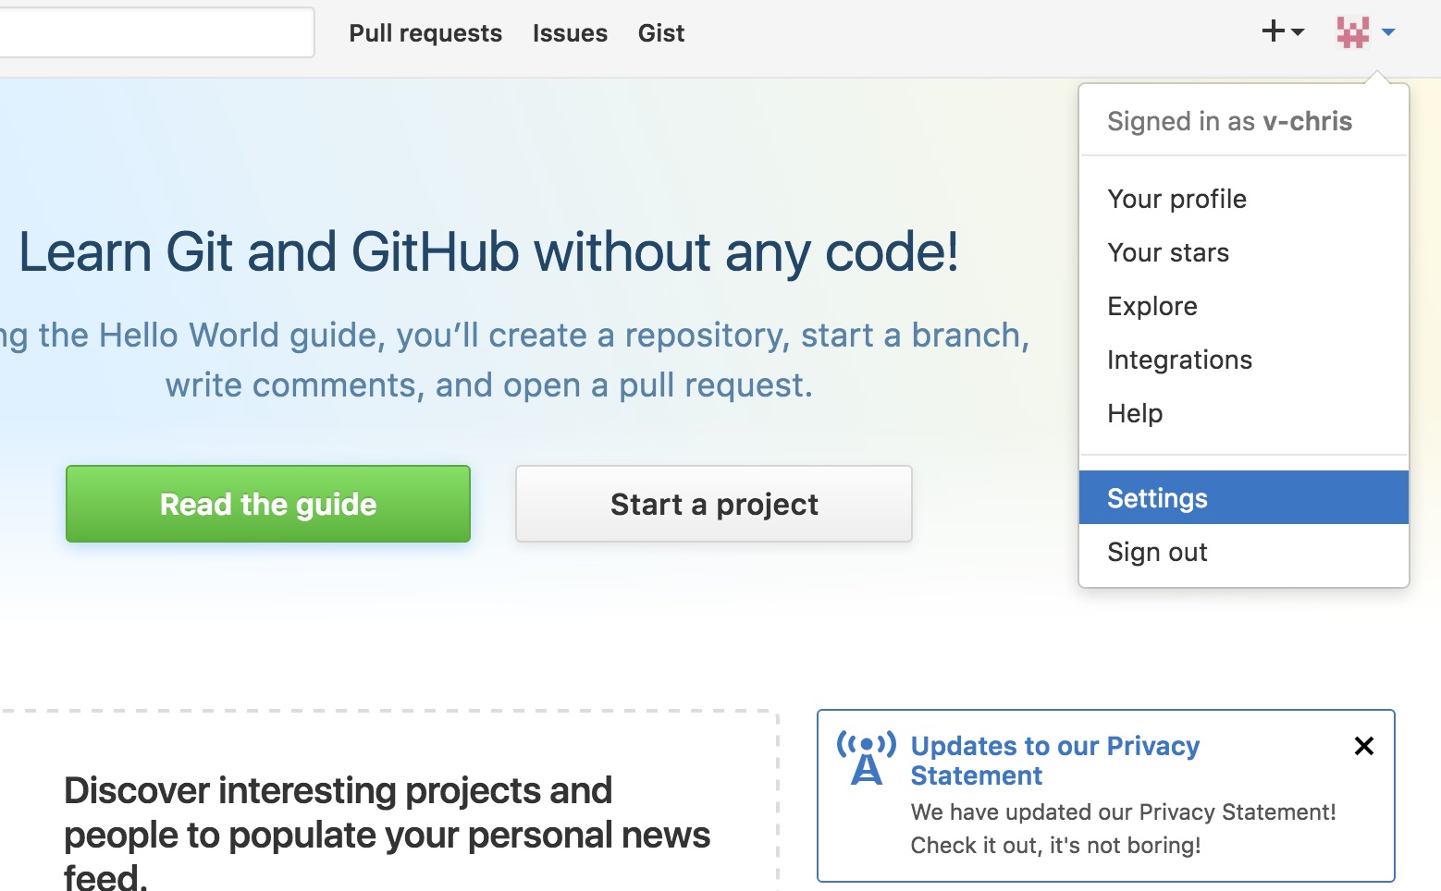Dismiss the Privacy Statement notice
1441x891 pixels.
pos(1363,746)
